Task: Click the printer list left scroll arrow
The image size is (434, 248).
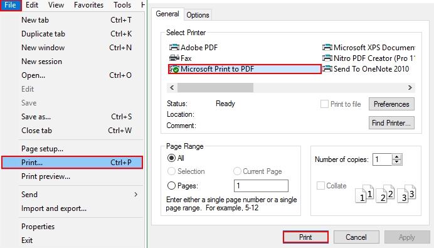Action: tap(172, 87)
